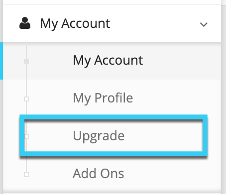Click the square bullet beside Upgrade
The width and height of the screenshot is (226, 194).
coord(26,137)
